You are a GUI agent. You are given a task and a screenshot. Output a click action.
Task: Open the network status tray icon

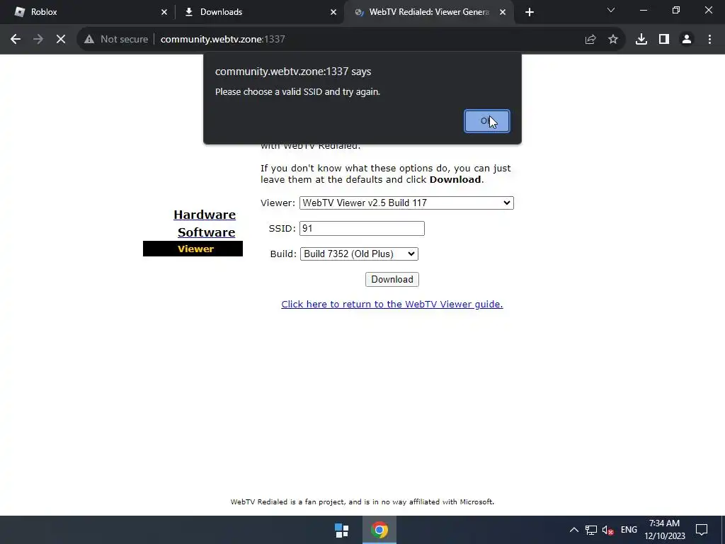(x=591, y=530)
